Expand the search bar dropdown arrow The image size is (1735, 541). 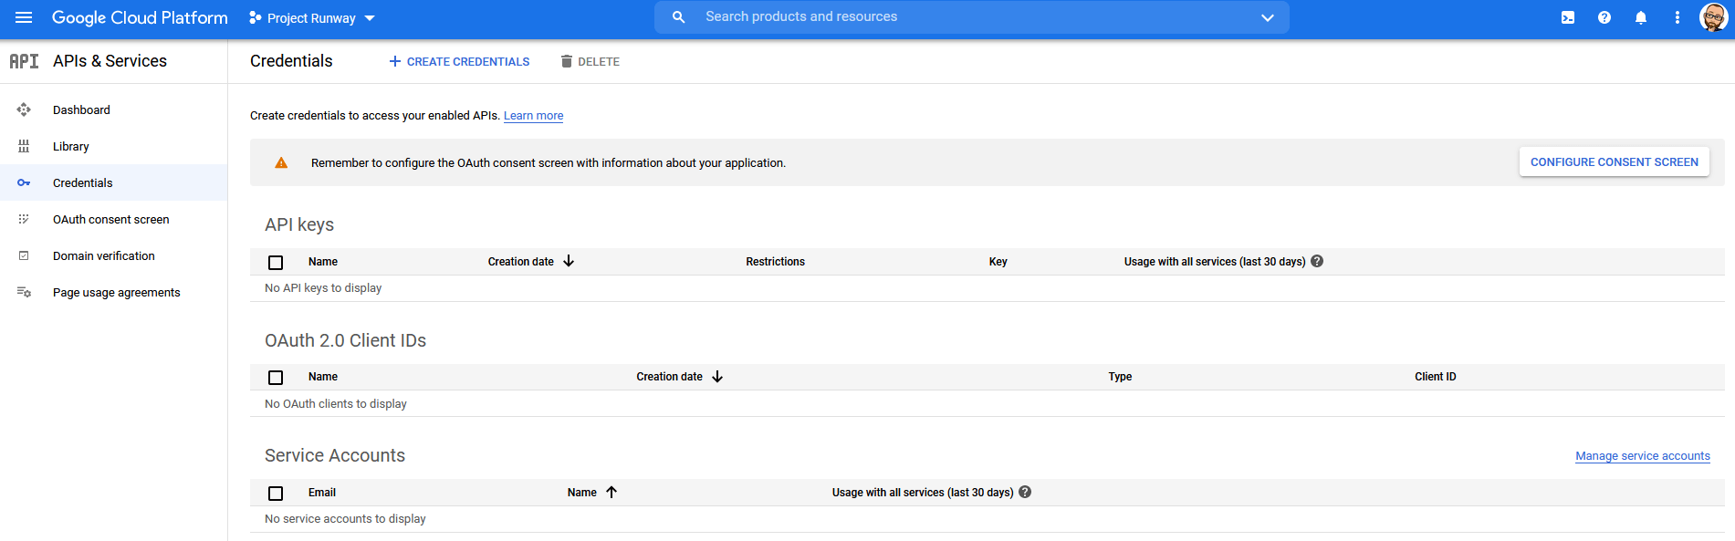[x=1267, y=17]
